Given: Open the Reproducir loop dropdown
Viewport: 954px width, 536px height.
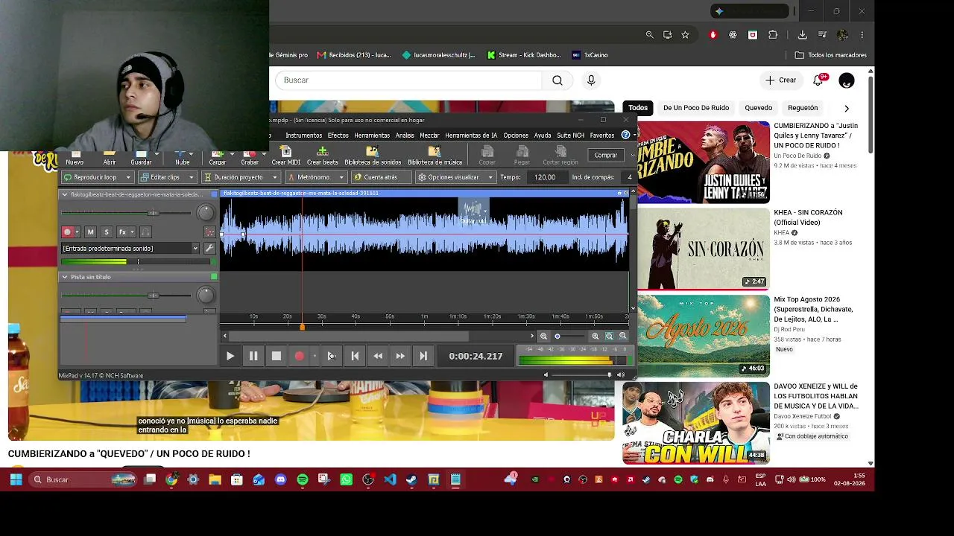Looking at the screenshot, I should (x=98, y=177).
